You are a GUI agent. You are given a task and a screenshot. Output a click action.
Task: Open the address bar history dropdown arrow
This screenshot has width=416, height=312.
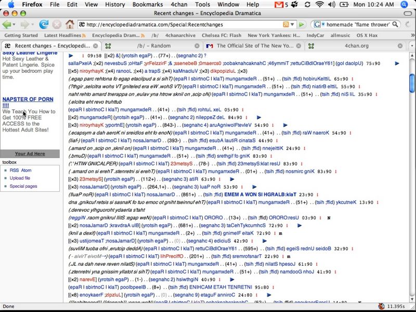pos(294,24)
